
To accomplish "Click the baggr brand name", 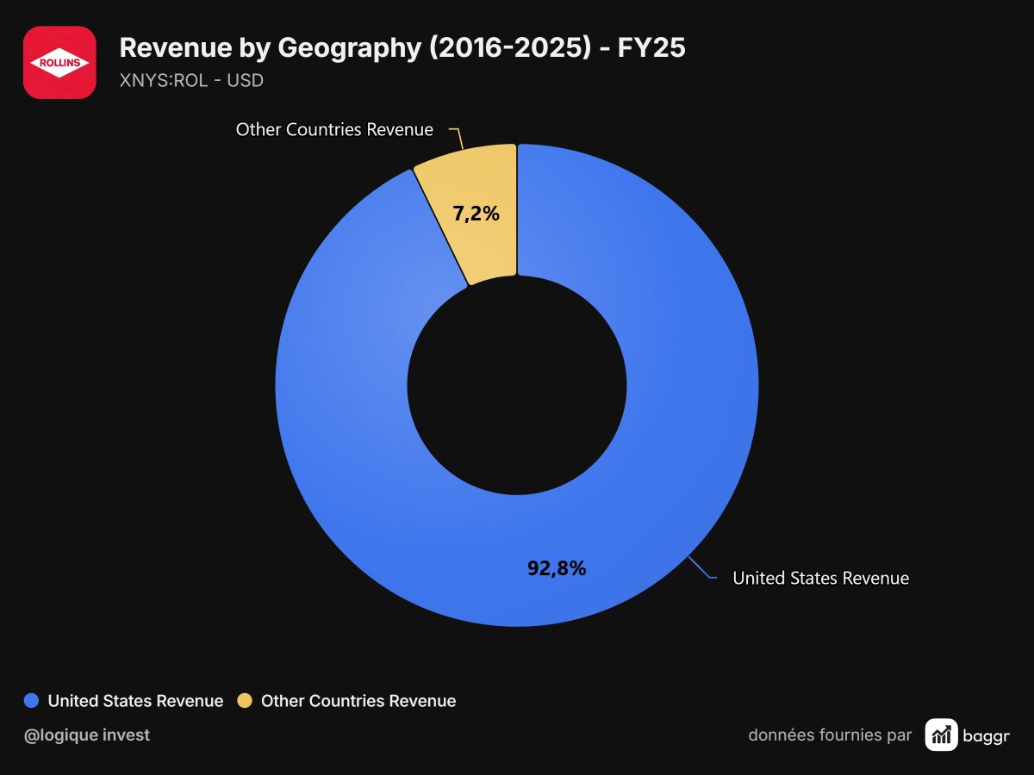I will coord(987,735).
